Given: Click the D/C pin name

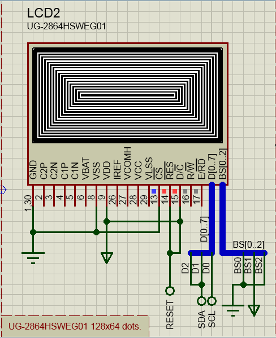Looking at the screenshot, I should (x=180, y=172).
